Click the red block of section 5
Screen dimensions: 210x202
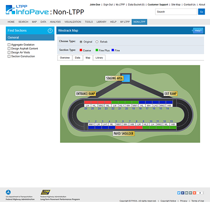[x=118, y=127]
